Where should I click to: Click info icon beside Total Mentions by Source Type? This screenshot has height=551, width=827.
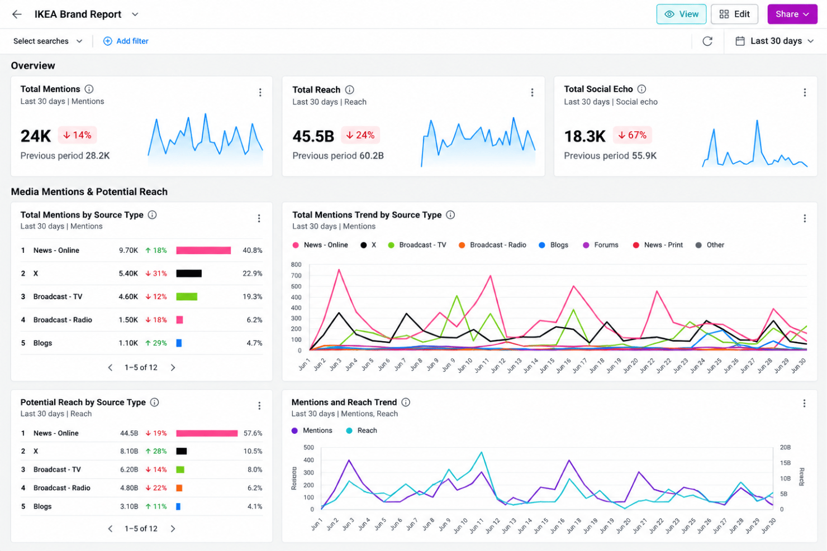[x=152, y=215]
